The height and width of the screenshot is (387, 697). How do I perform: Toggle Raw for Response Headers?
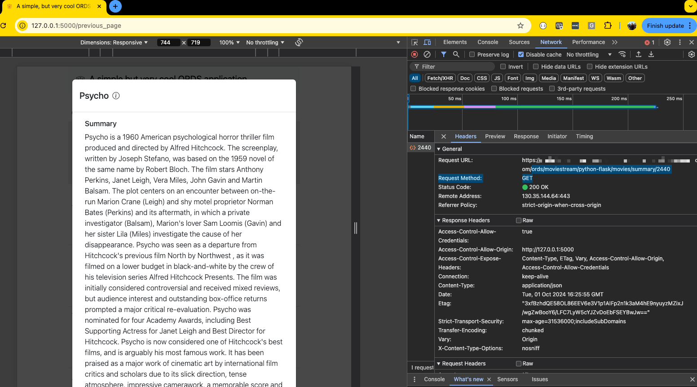(x=519, y=220)
